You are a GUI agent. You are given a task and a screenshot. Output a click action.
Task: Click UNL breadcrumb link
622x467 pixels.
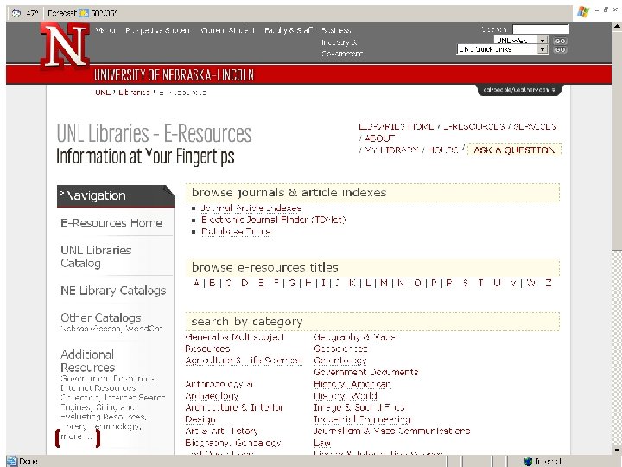coord(102,93)
